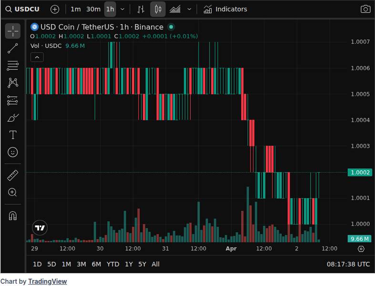Set range to YTD
Screen dimensions: 375x286
[113, 264]
